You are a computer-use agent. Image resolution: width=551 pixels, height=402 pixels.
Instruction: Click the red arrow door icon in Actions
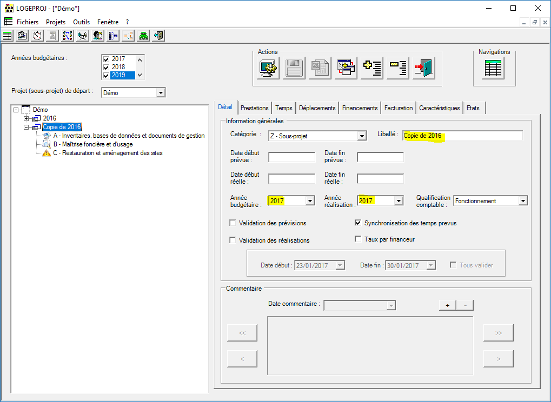tap(424, 68)
